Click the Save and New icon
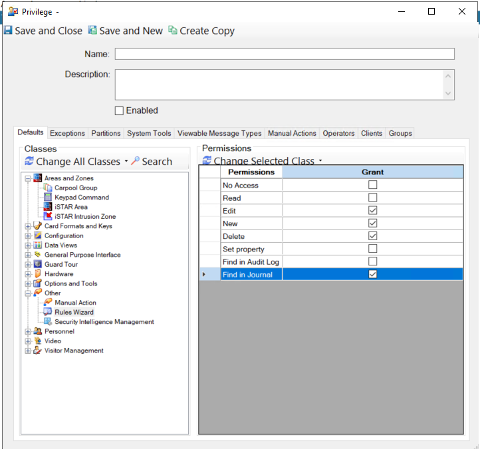The width and height of the screenshot is (480, 451). point(92,31)
